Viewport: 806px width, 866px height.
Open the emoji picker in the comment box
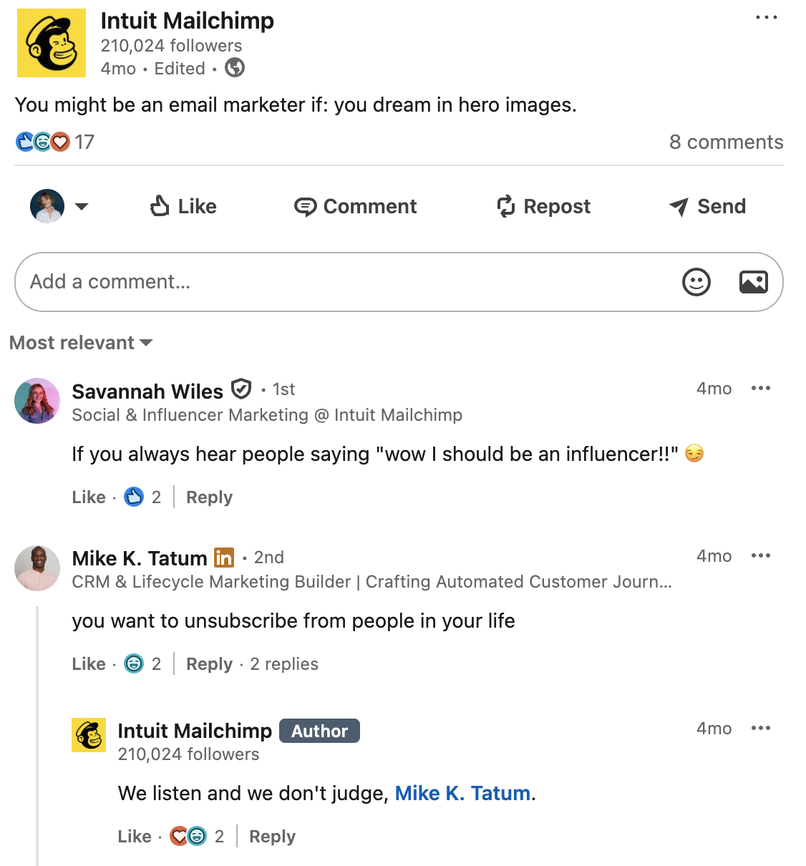695,282
